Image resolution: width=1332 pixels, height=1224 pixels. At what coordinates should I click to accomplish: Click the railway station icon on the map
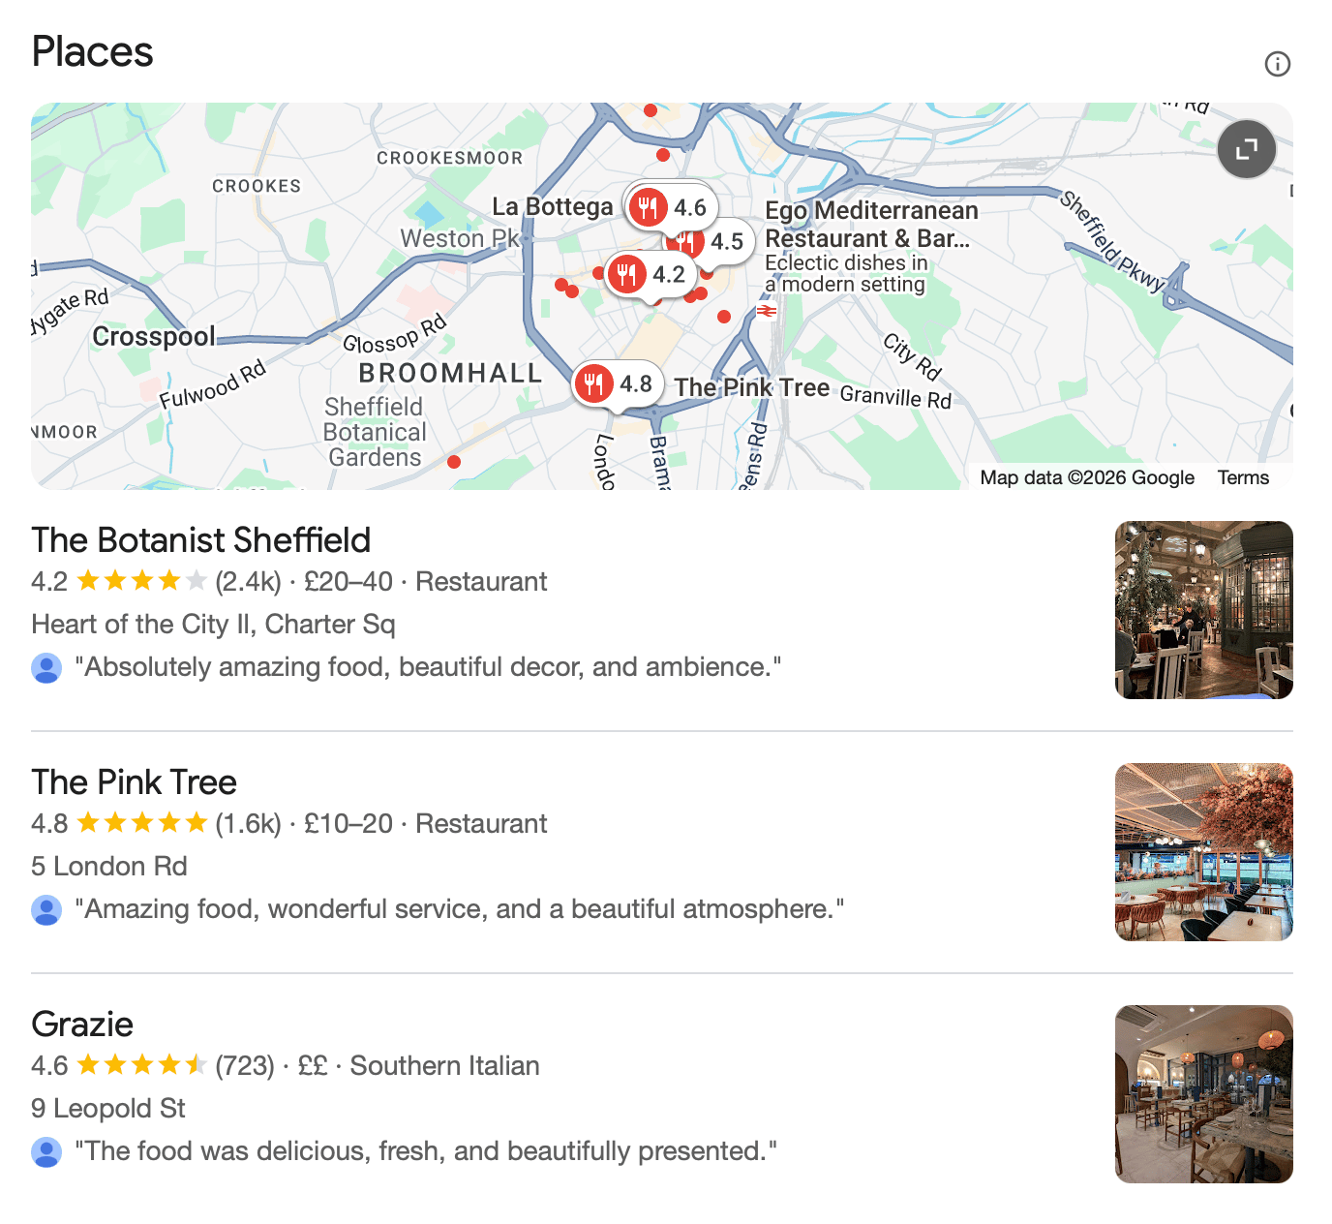click(x=767, y=311)
